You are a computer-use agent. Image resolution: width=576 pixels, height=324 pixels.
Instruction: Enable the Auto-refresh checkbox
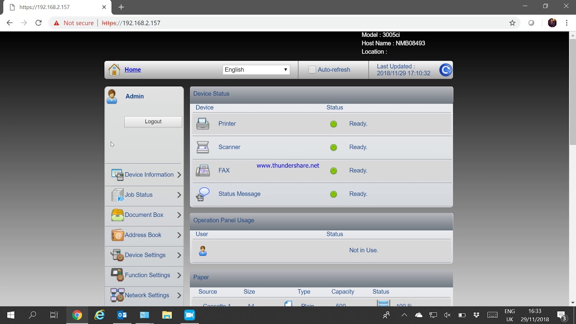point(312,70)
